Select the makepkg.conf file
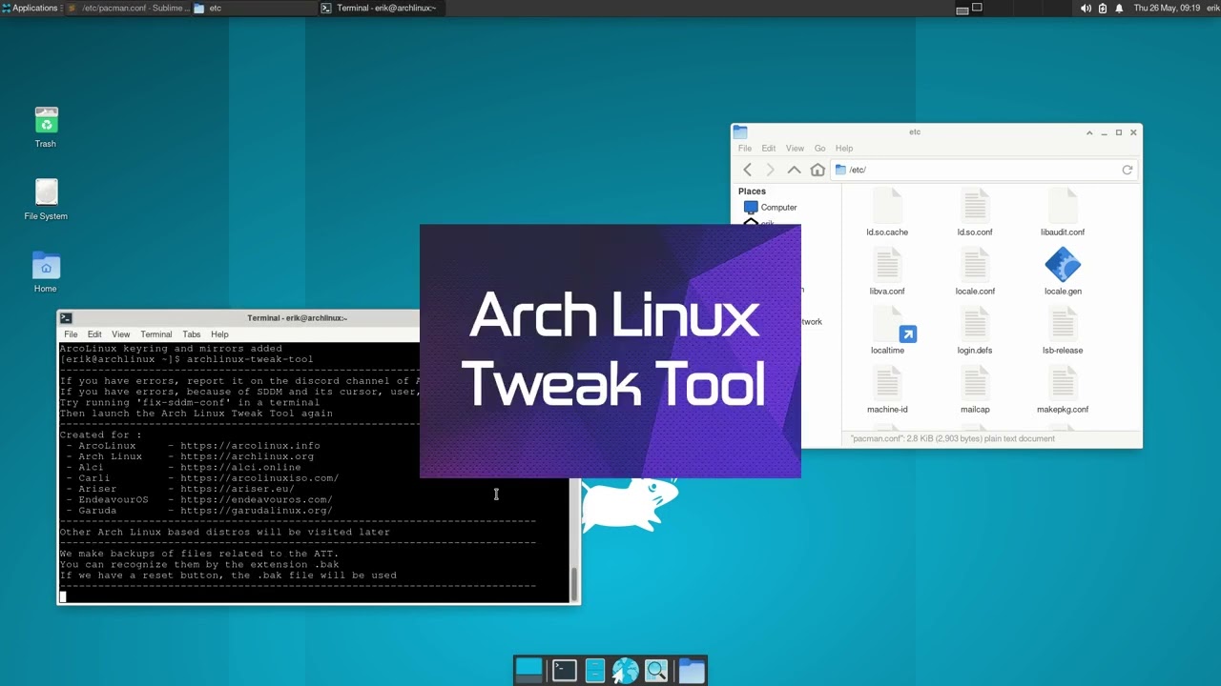The image size is (1221, 686). 1063,391
